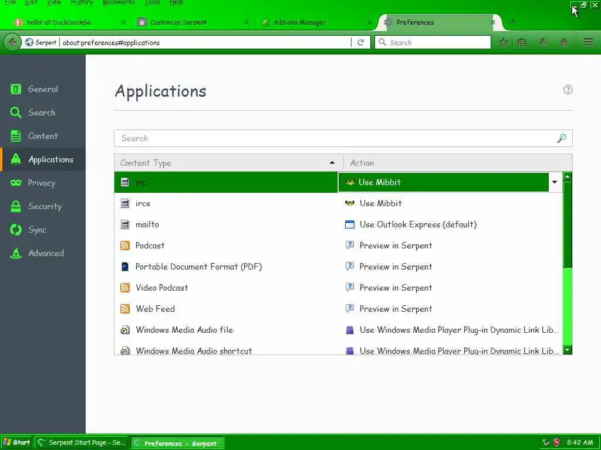Open the Edit menu

point(32,2)
